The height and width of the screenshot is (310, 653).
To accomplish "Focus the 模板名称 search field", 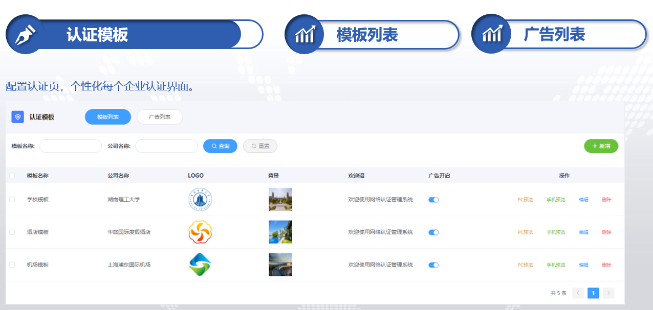I will click(x=71, y=146).
